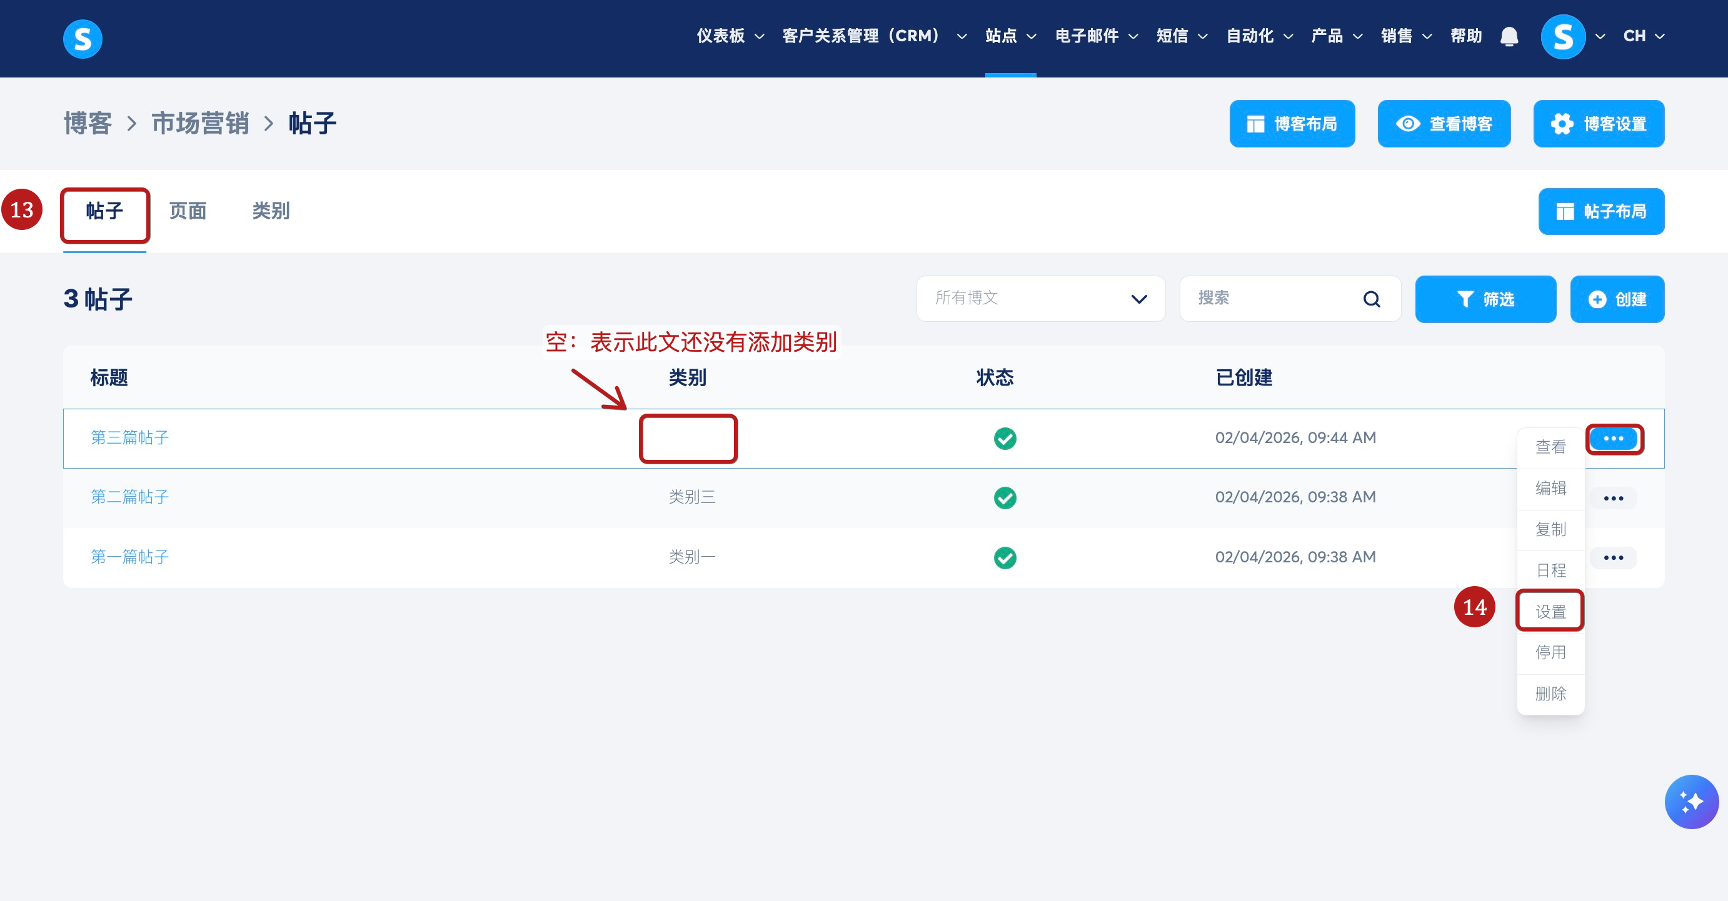Click green status check of 第二篇帖子

(1004, 498)
